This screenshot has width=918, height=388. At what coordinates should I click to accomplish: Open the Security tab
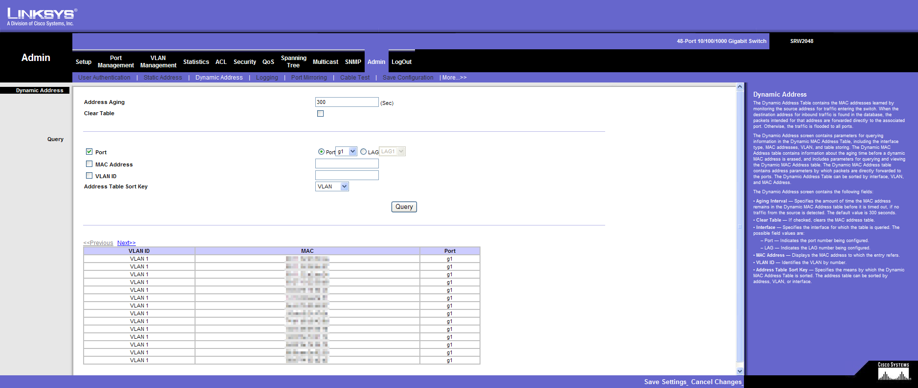click(244, 62)
